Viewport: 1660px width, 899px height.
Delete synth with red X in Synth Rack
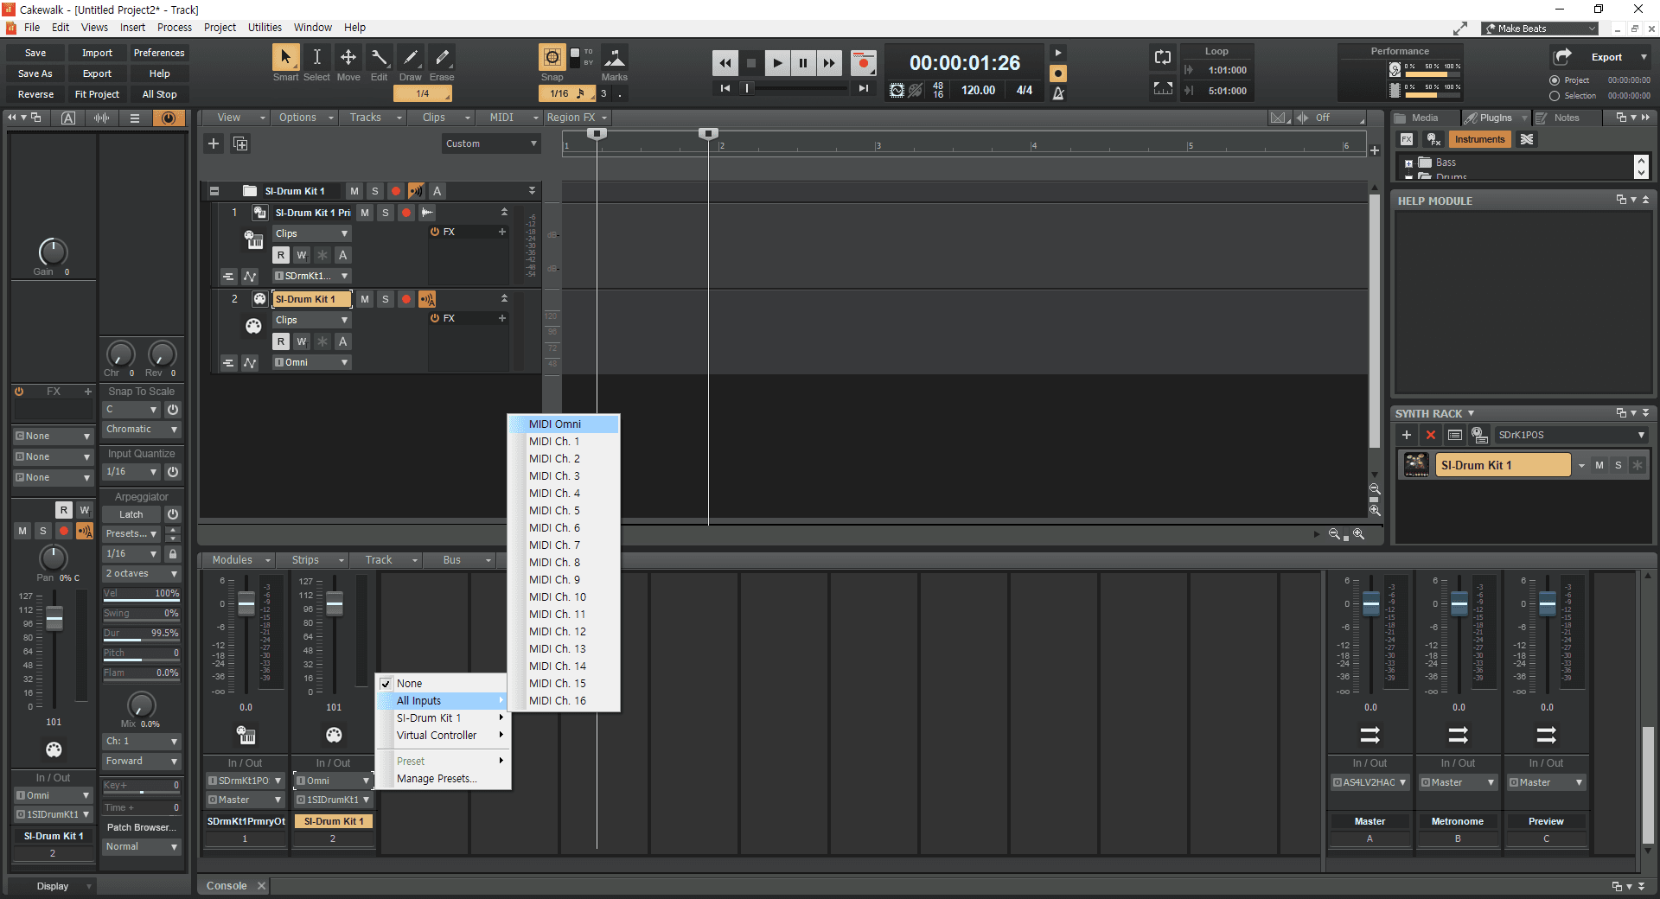point(1430,435)
